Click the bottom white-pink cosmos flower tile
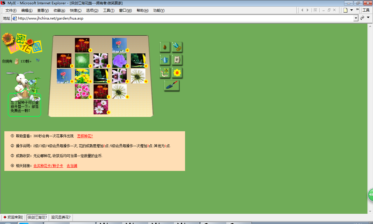 point(101,107)
